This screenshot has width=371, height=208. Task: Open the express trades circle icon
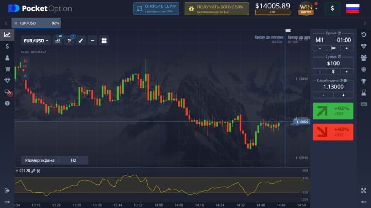click(364, 69)
